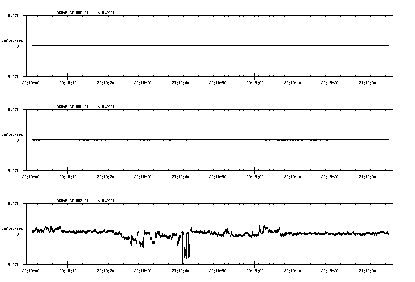Click the 23:19:30 time label under HNZ chart
The image size is (415, 282).
(367, 271)
